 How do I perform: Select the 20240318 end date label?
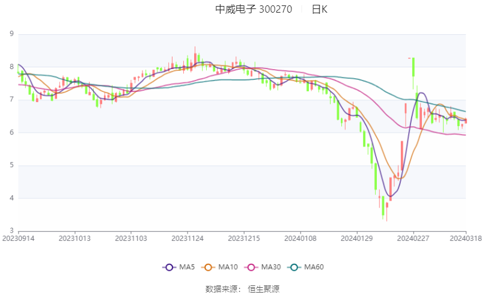466,239
